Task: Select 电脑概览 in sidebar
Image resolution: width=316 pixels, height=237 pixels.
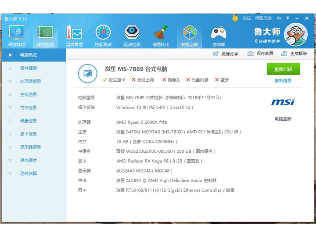Action: 34,55
